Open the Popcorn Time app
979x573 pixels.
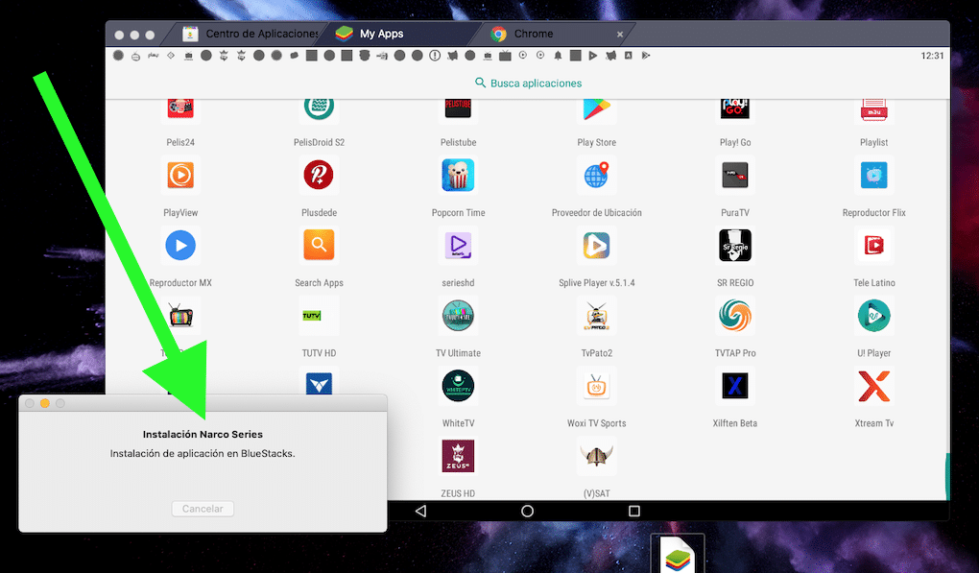pos(458,176)
